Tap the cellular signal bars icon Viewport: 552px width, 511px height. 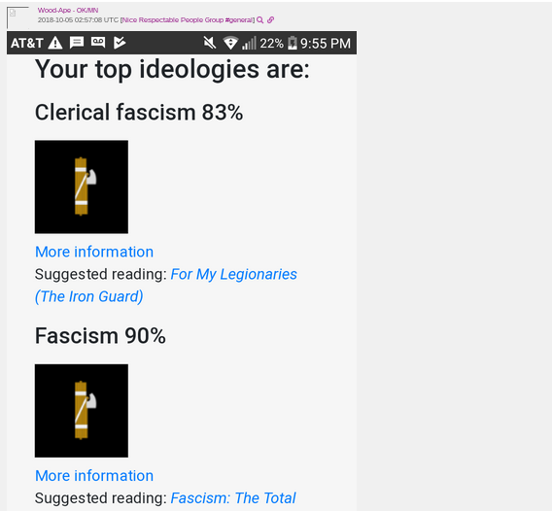coord(249,44)
